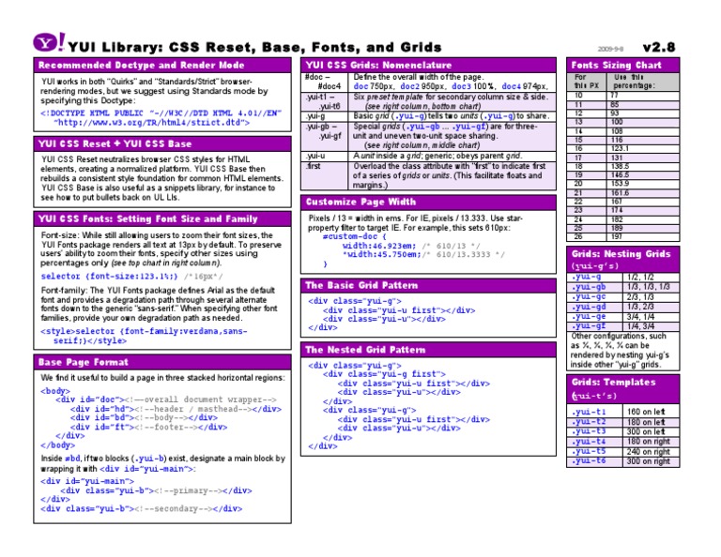Click the Yahoo Y! logo

pyautogui.click(x=49, y=42)
